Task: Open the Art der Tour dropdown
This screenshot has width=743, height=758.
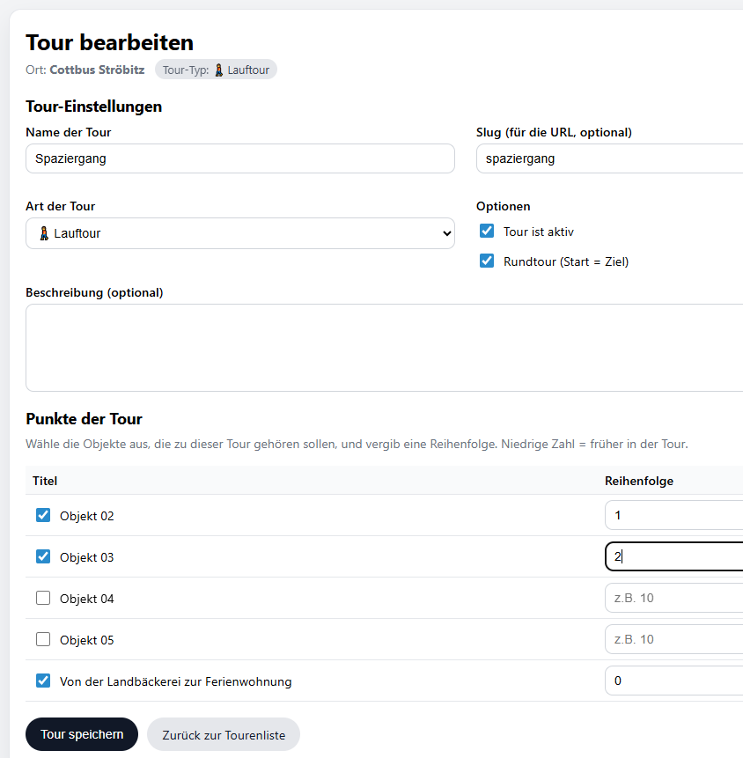Action: (239, 233)
